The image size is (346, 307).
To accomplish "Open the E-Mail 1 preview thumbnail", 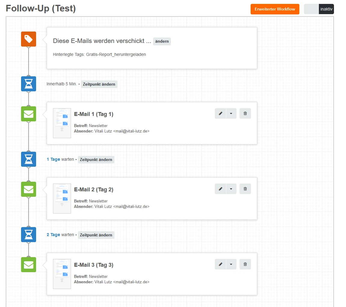I will [x=62, y=123].
